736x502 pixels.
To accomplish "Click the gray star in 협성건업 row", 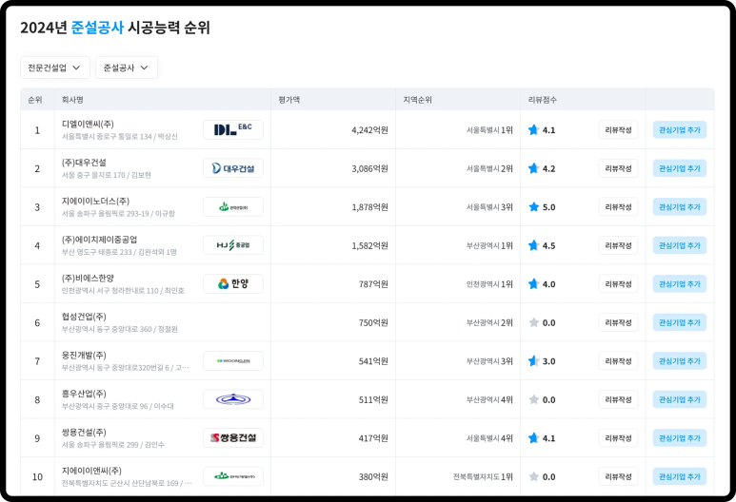I will (533, 322).
